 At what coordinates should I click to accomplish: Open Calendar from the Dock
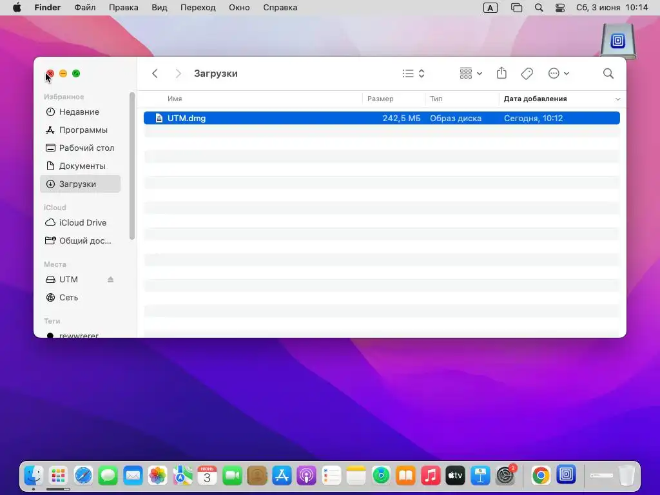[x=207, y=476]
